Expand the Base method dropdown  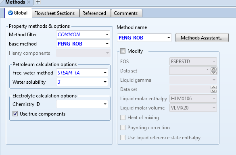[x=107, y=44]
